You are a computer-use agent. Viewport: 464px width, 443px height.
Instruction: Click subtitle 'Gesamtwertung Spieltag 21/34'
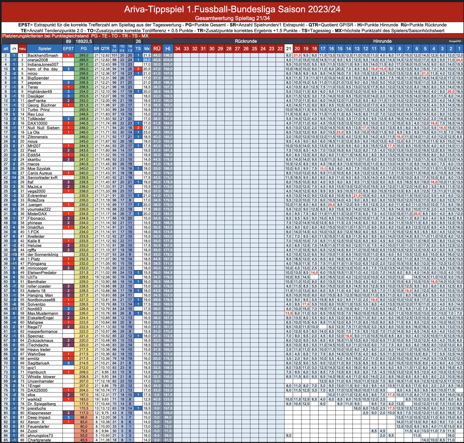232,18
